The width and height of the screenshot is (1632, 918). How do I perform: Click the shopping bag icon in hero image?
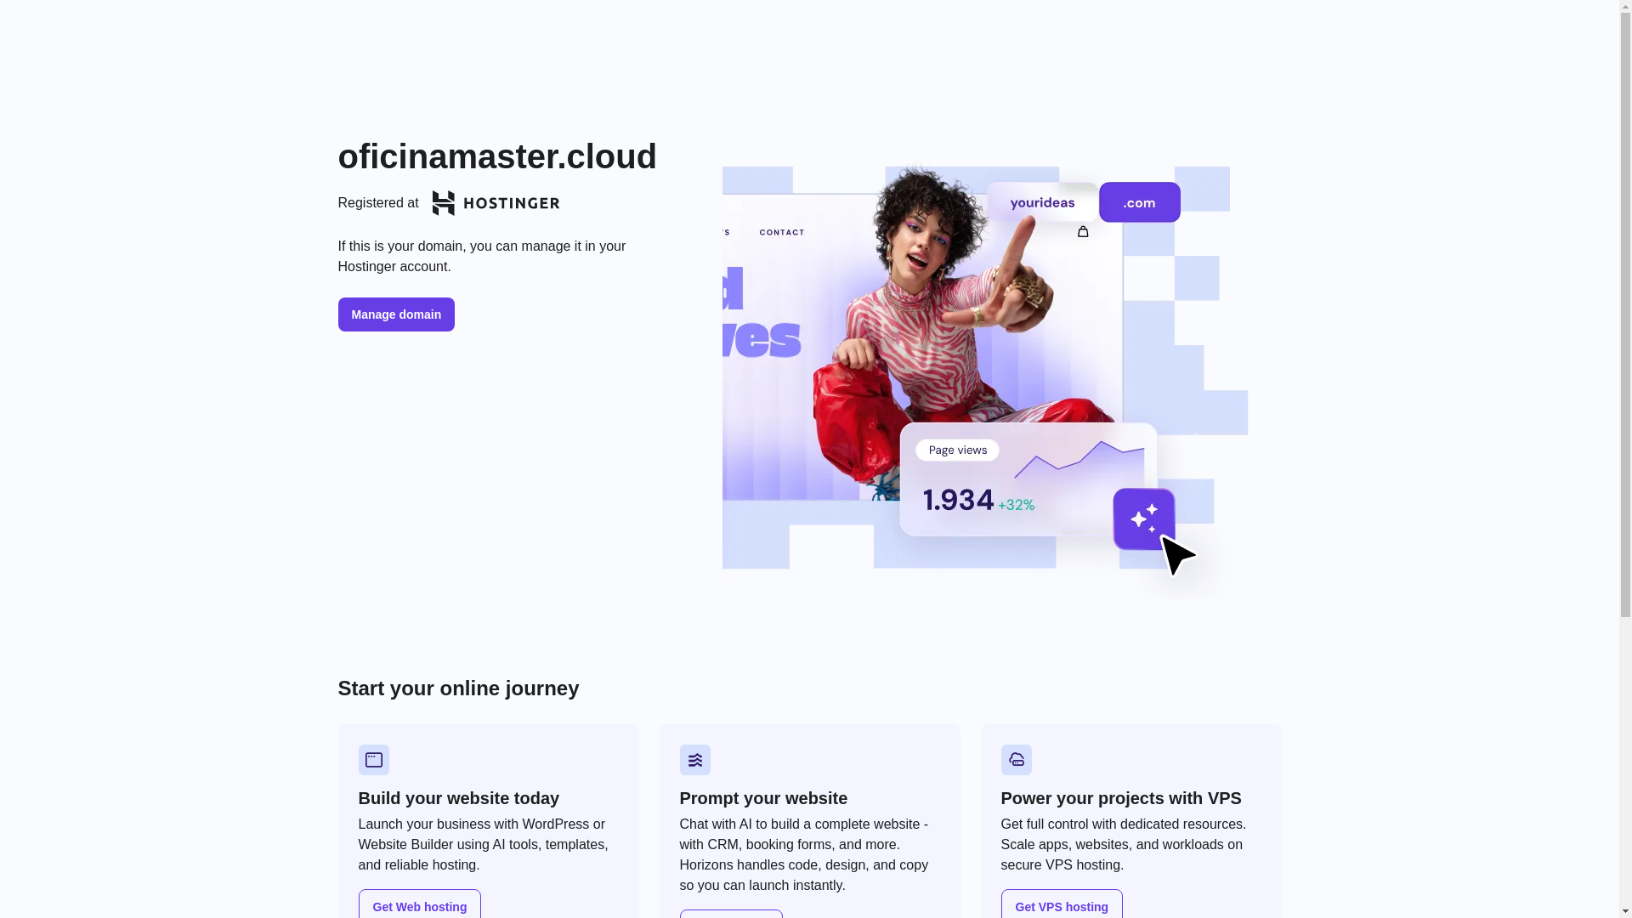tap(1082, 231)
